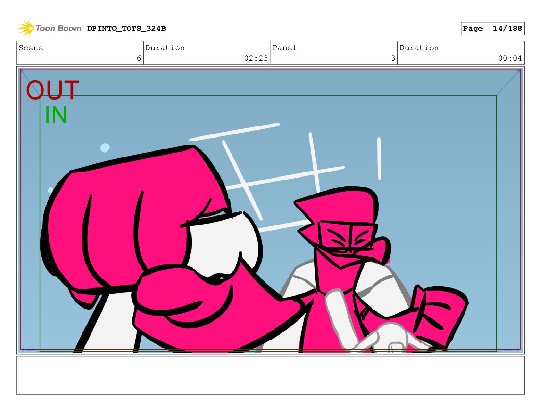The width and height of the screenshot is (541, 419).
Task: Select the scene number 6
Action: click(139, 58)
